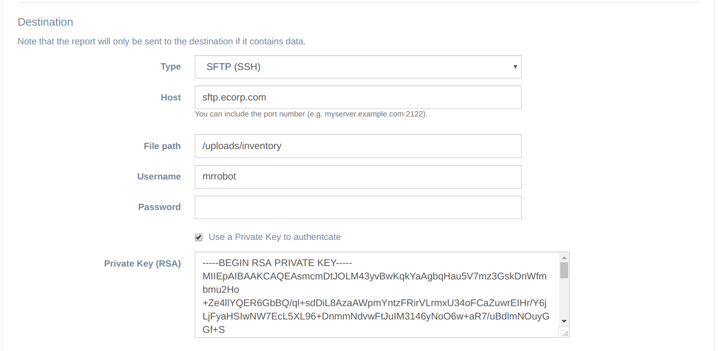Click the Host field containing sftp.ecorp.com

(x=357, y=97)
